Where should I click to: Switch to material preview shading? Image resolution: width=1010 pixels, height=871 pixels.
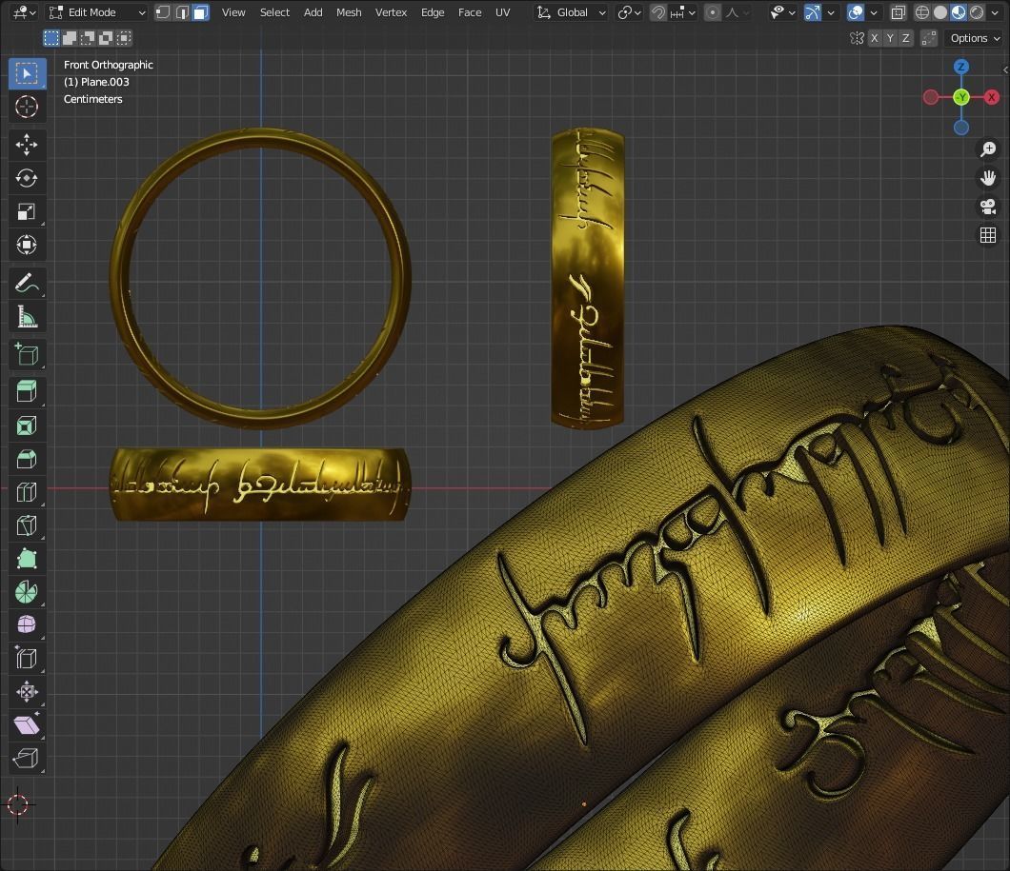[959, 12]
